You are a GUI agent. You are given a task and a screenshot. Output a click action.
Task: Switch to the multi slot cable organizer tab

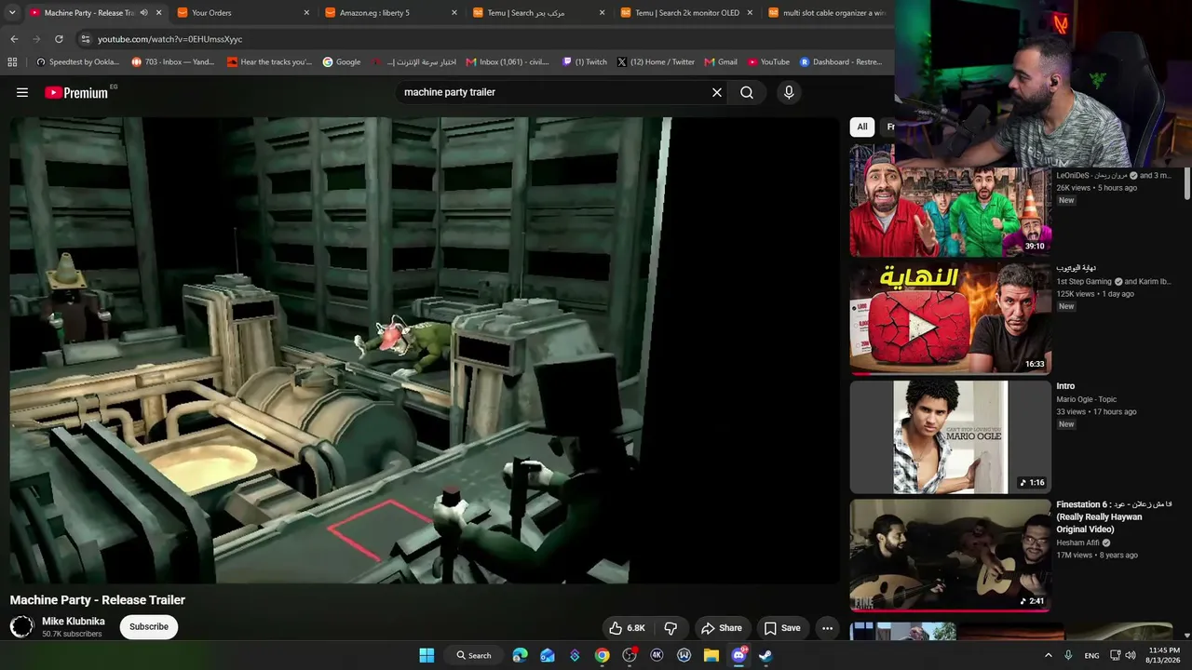coord(827,13)
